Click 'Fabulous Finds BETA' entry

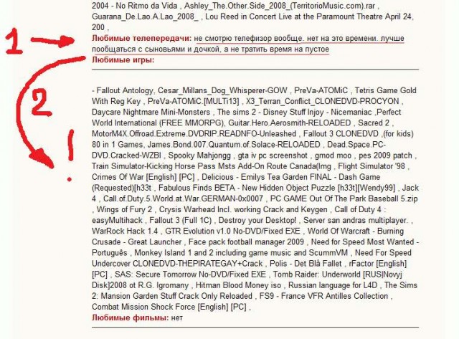(197, 188)
